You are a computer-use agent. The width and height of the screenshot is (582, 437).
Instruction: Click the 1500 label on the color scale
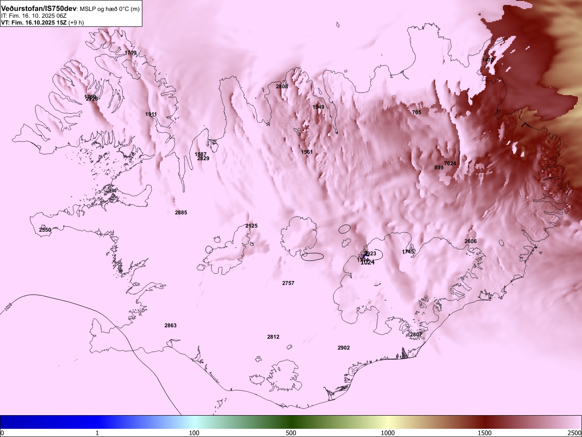click(x=485, y=433)
